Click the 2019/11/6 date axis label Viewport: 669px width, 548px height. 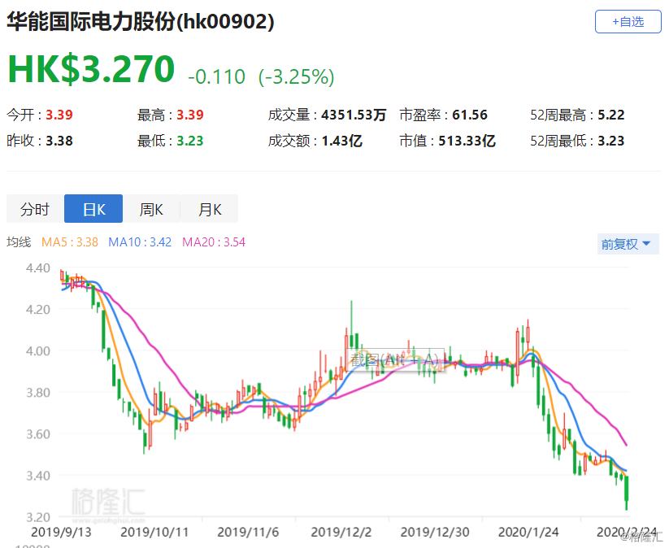pos(248,533)
